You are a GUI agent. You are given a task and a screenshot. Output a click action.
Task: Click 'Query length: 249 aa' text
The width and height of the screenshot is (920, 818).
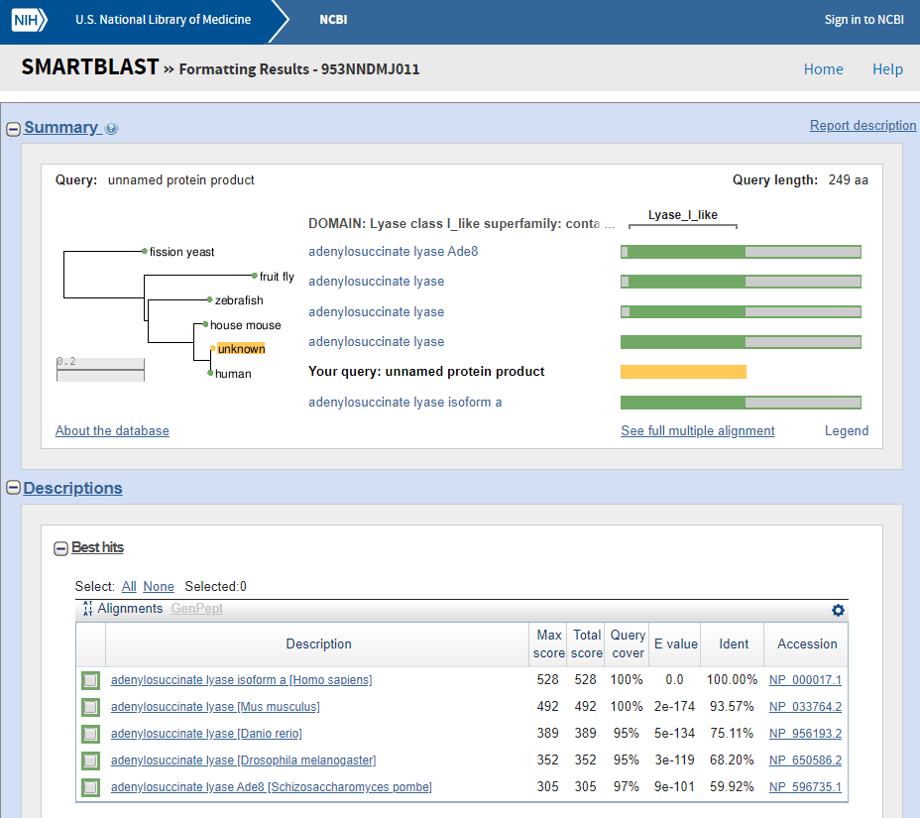coord(800,179)
